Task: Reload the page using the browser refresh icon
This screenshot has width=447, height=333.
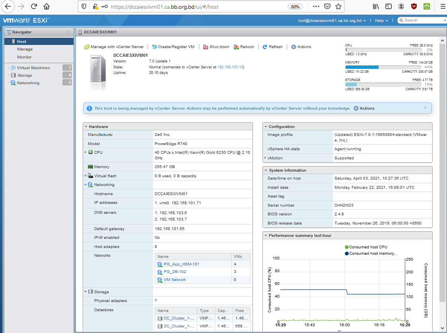Action: [34, 6]
